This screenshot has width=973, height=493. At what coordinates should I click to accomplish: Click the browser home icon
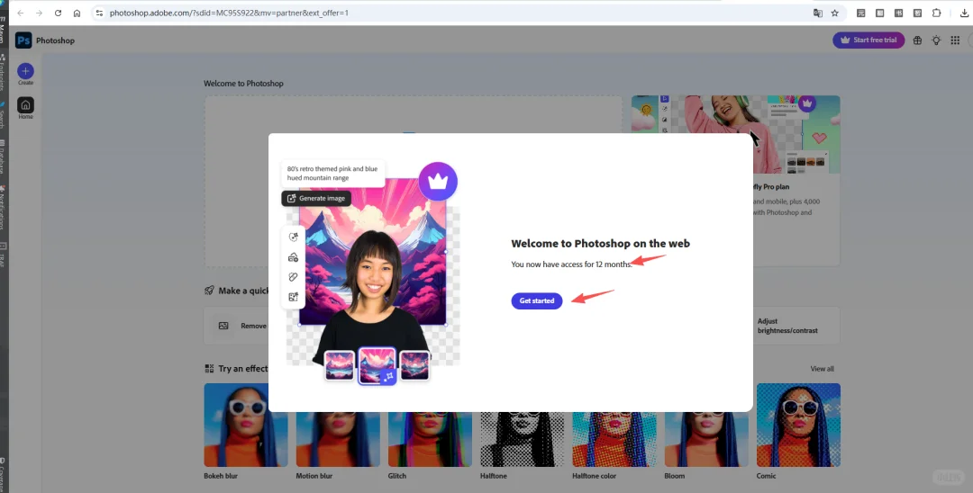[77, 13]
